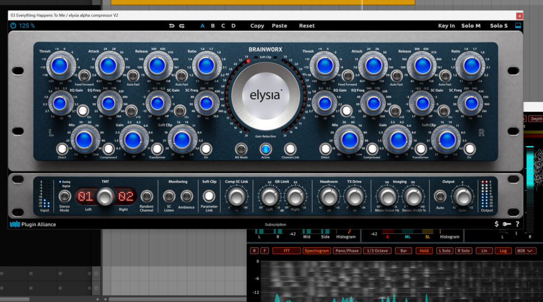Image resolution: width=543 pixels, height=302 pixels.
Task: Select preset bank A
Action: [203, 25]
